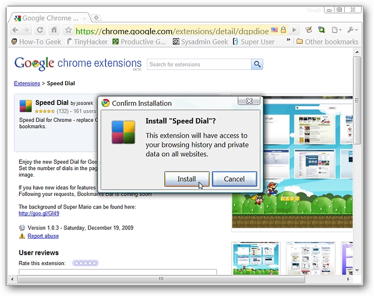Reload the current page
374x296 pixels.
pos(40,30)
